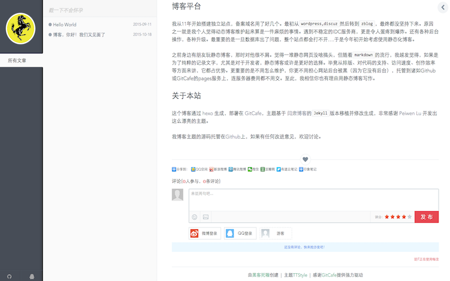Log in with QQ登录 button
The image size is (450, 281).
click(x=240, y=233)
